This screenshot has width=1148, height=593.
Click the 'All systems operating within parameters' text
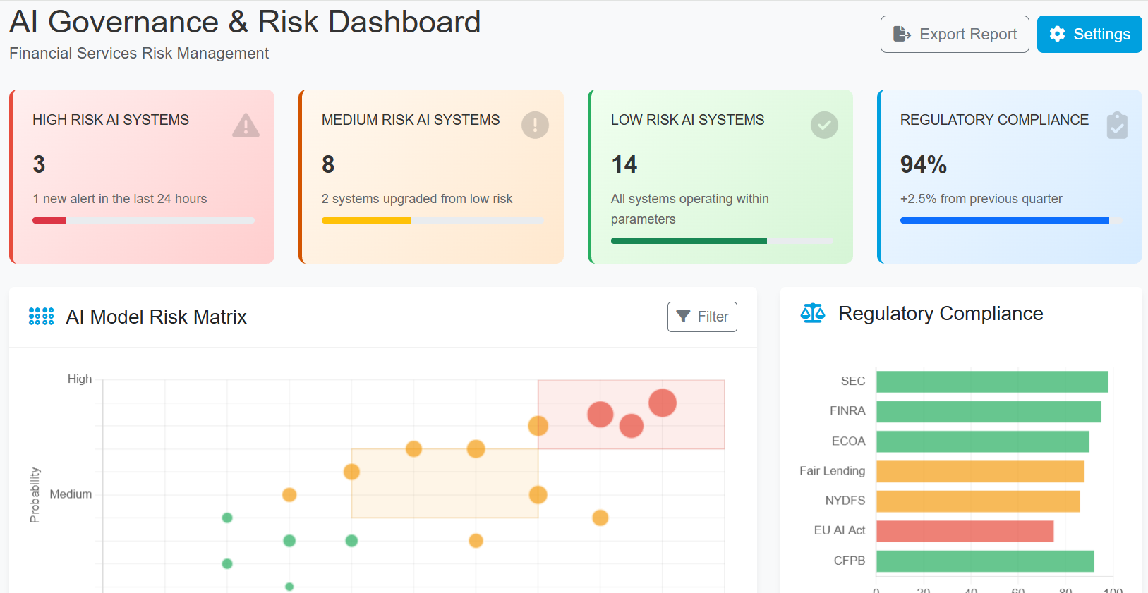(x=690, y=209)
